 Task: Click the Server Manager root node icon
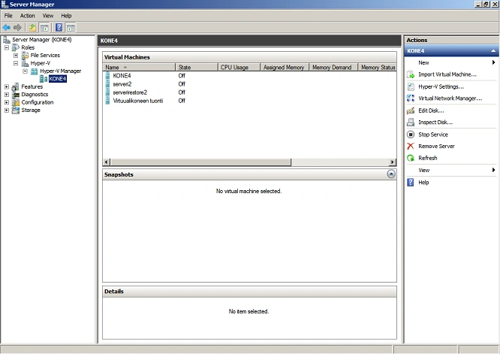(6, 40)
